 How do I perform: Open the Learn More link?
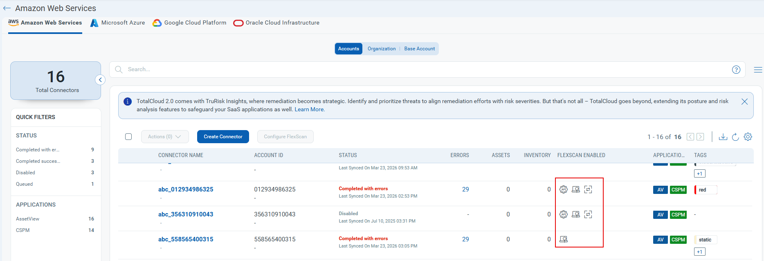pos(310,110)
